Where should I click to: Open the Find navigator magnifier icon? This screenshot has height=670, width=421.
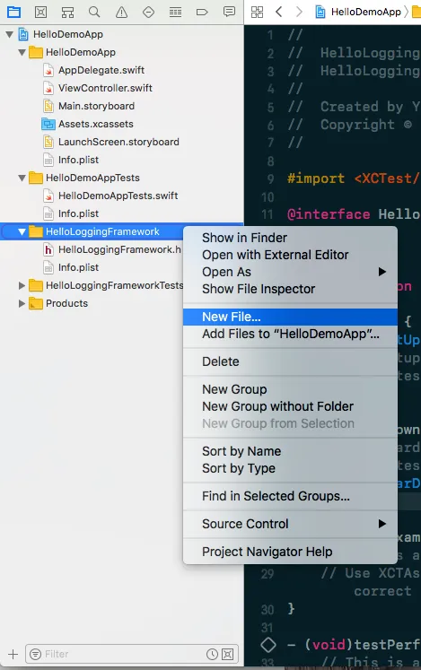tap(94, 12)
